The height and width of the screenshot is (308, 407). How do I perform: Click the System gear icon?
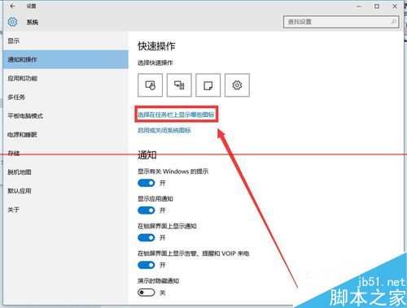12,22
